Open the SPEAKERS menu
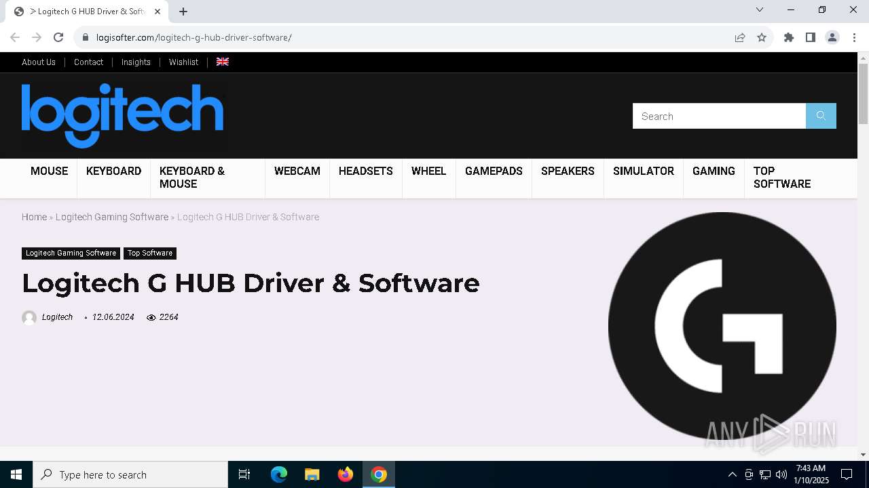 [x=568, y=171]
